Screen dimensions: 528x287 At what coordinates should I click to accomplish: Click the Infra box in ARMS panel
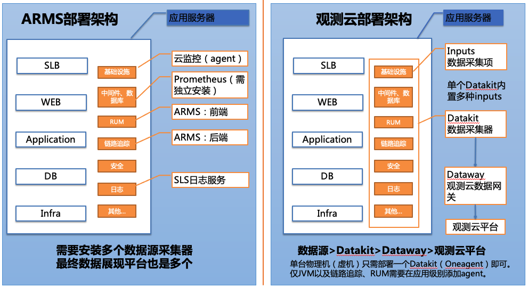pos(51,214)
